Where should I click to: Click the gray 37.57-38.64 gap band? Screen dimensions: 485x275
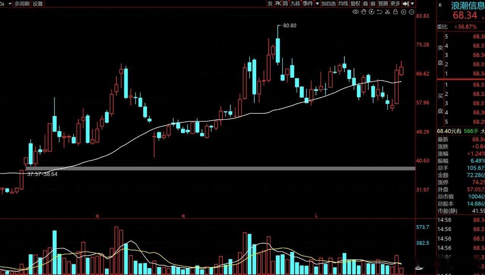[x=221, y=168]
